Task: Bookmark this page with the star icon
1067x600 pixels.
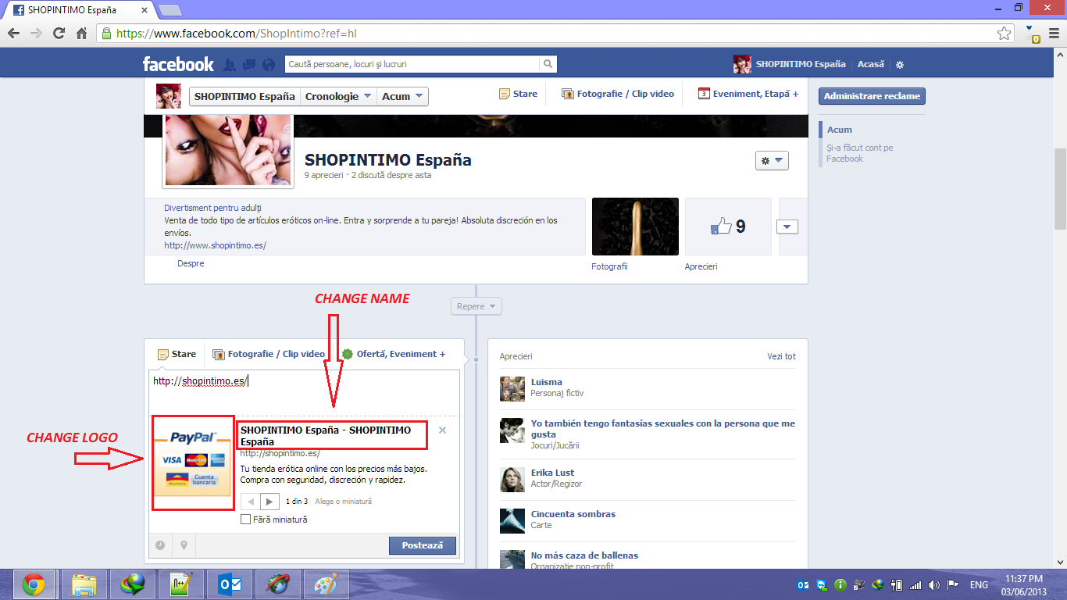Action: coord(1005,34)
